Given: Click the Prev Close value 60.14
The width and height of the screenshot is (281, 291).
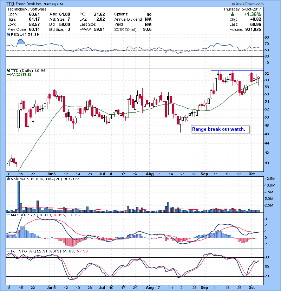Looking at the screenshot, I should [34, 29].
